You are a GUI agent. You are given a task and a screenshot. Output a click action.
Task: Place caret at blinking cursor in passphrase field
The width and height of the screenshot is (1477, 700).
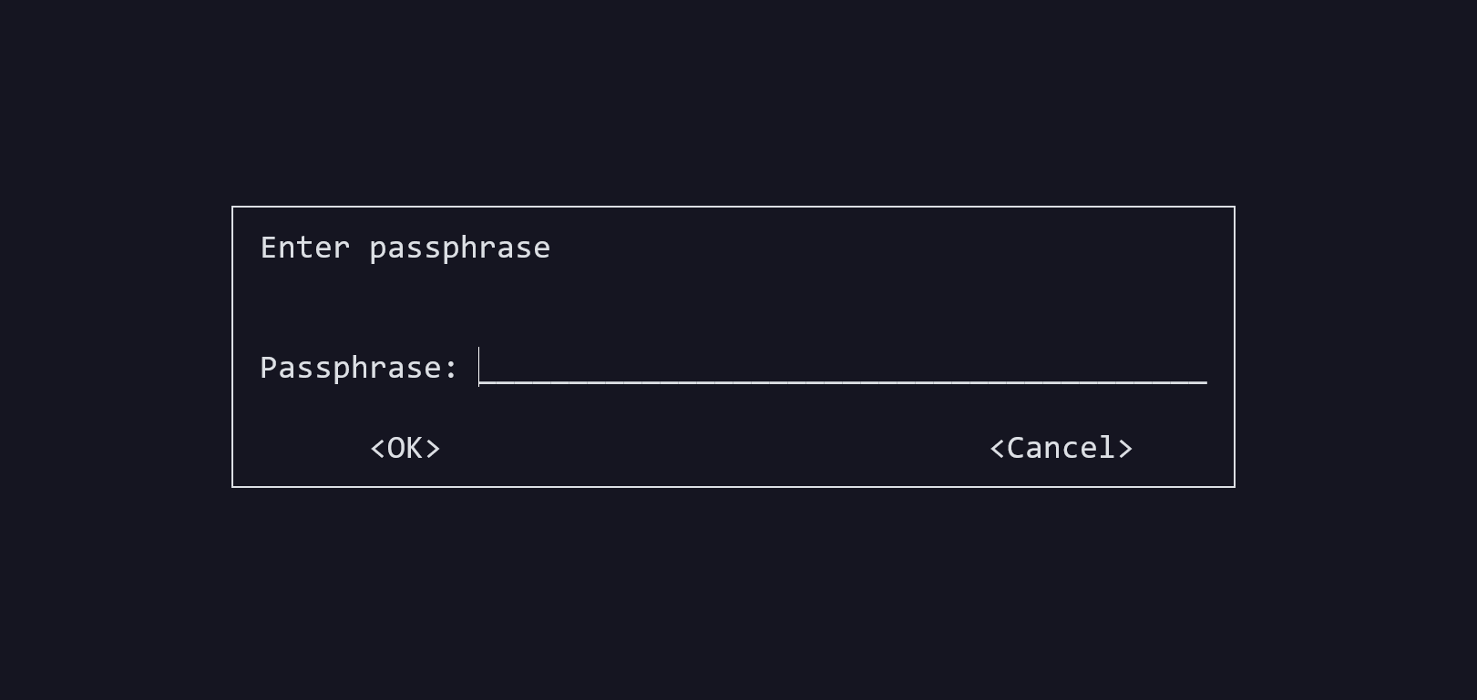pyautogui.click(x=479, y=367)
